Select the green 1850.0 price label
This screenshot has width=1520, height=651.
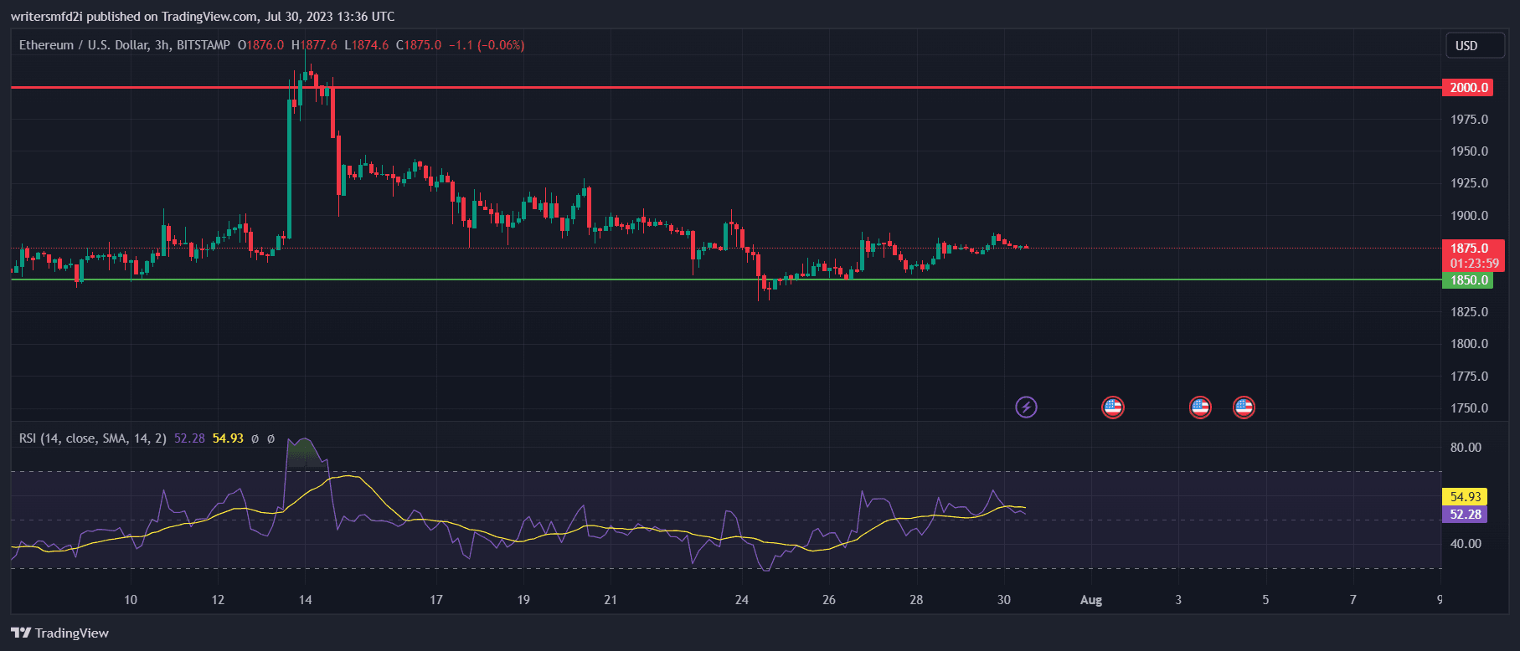1468,280
